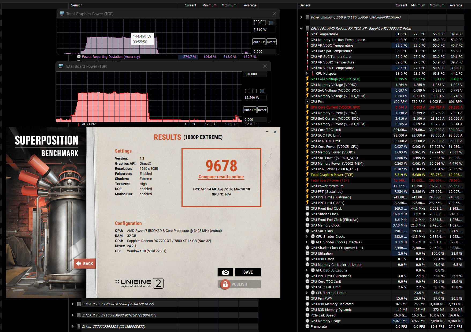Click Auto Fit in Total Board Power graph

[x=250, y=110]
